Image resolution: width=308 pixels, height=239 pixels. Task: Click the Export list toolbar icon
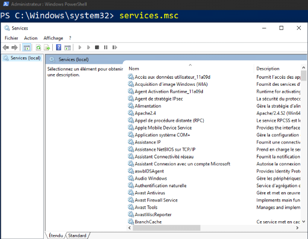click(x=47, y=48)
